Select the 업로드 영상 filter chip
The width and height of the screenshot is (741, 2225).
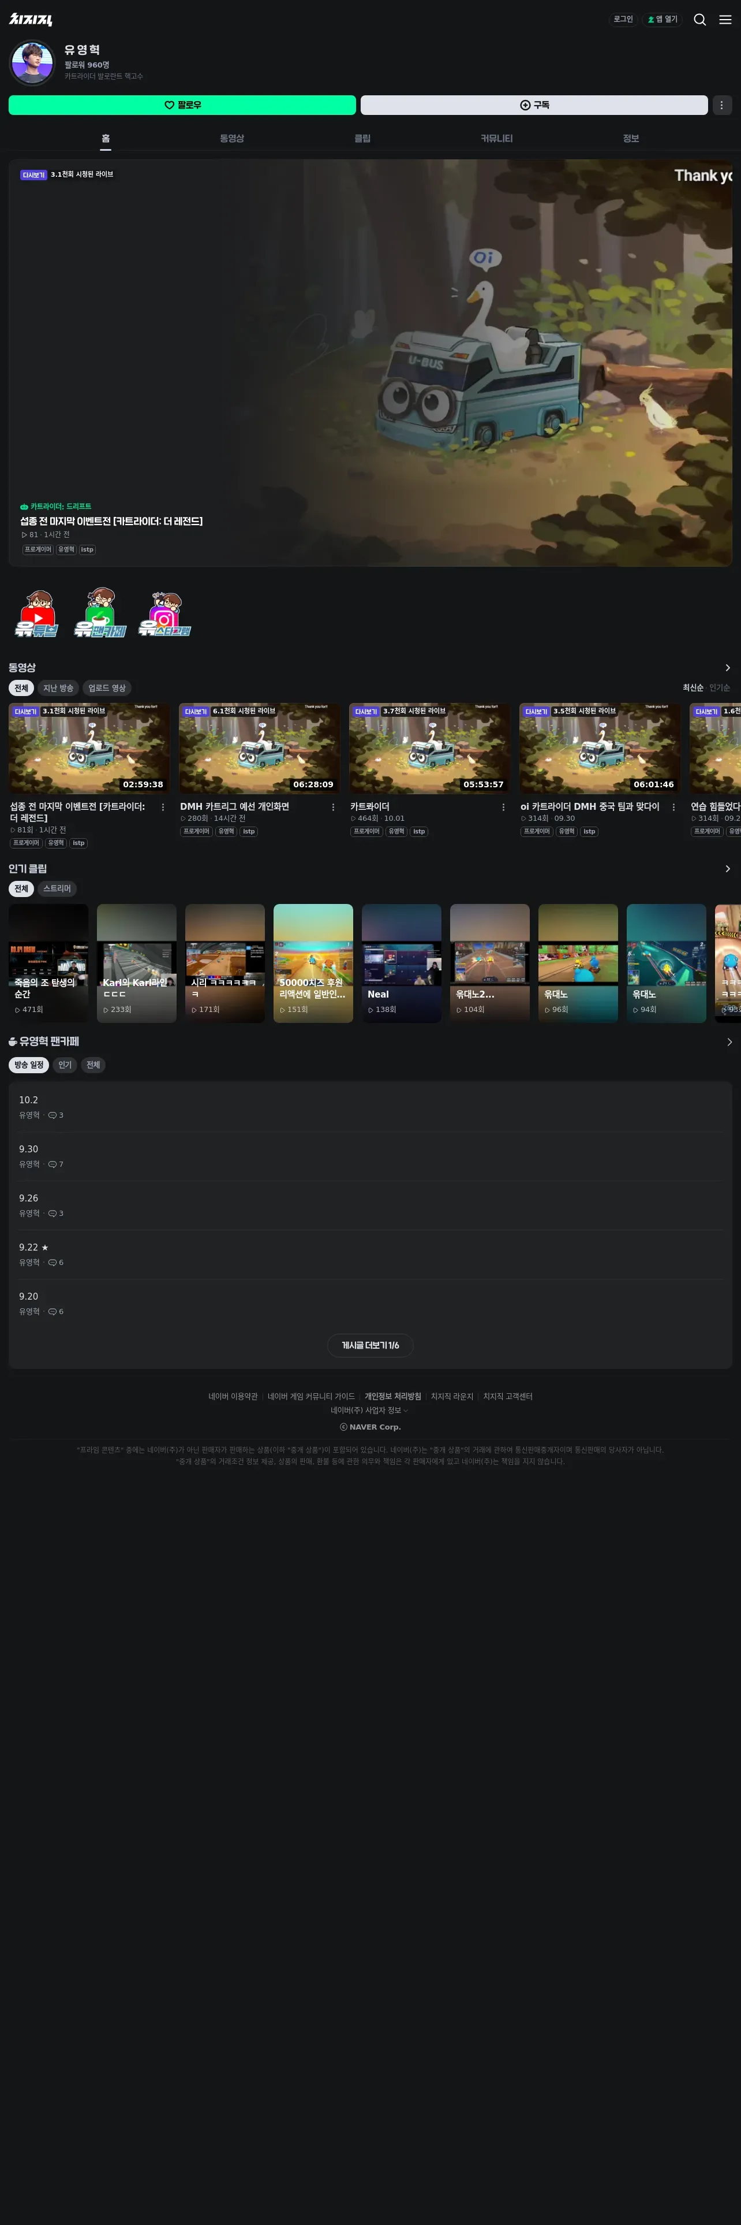click(107, 689)
